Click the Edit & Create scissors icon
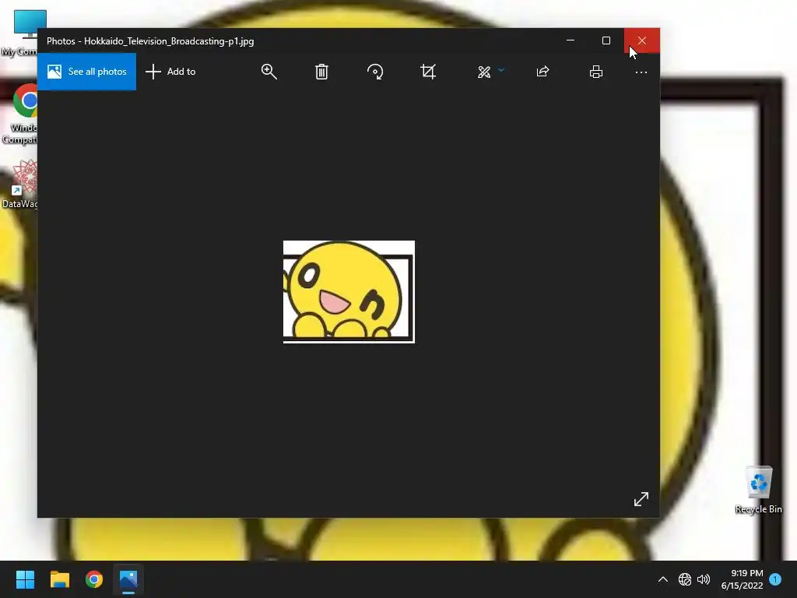 click(484, 72)
